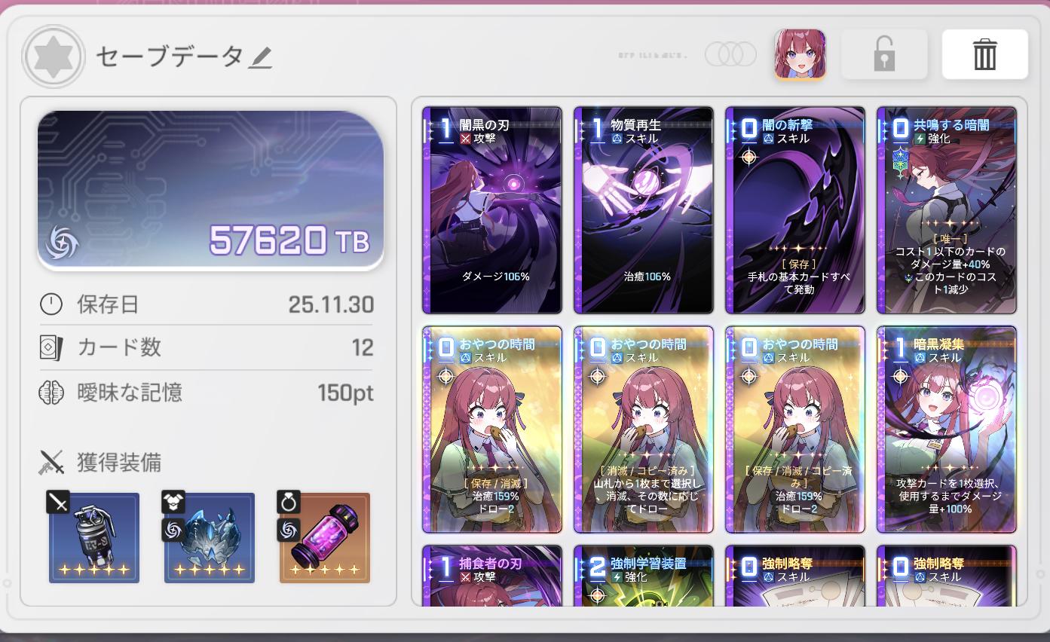The image size is (1050, 642).
Task: Open the grenade weapon equipment item
Action: pos(94,538)
